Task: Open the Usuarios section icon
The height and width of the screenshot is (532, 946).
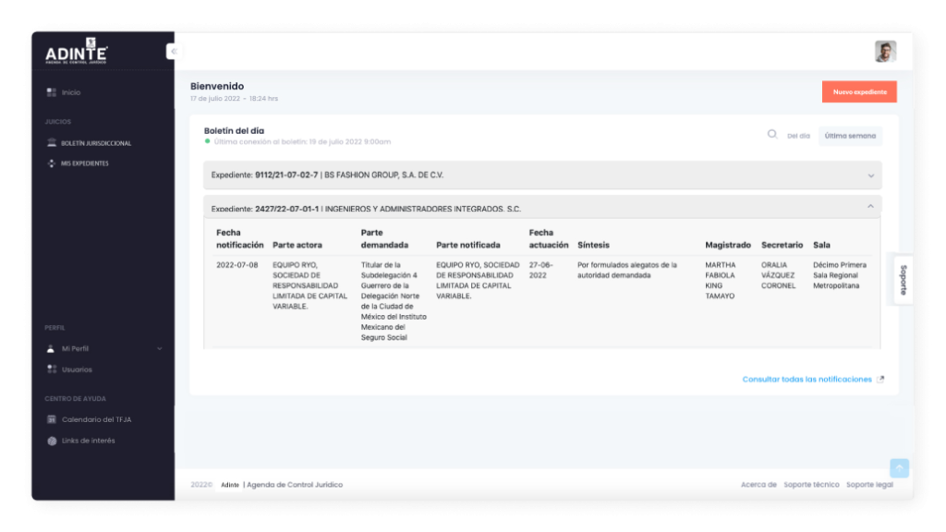Action: coord(50,369)
